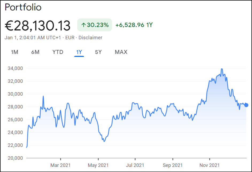The width and height of the screenshot is (252, 172).
Task: Click the green up arrow icon
Action: pyautogui.click(x=83, y=25)
